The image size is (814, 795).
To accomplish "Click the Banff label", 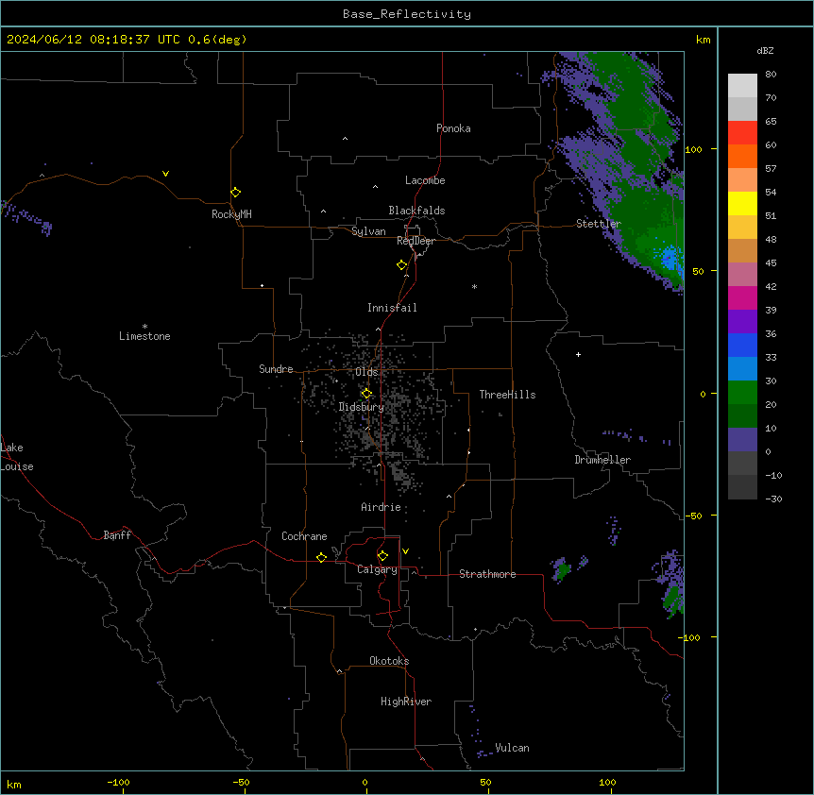I will point(117,535).
